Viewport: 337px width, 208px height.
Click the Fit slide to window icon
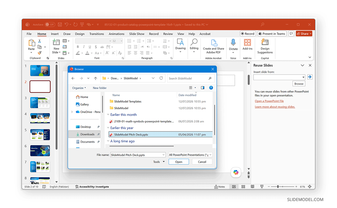(x=310, y=187)
